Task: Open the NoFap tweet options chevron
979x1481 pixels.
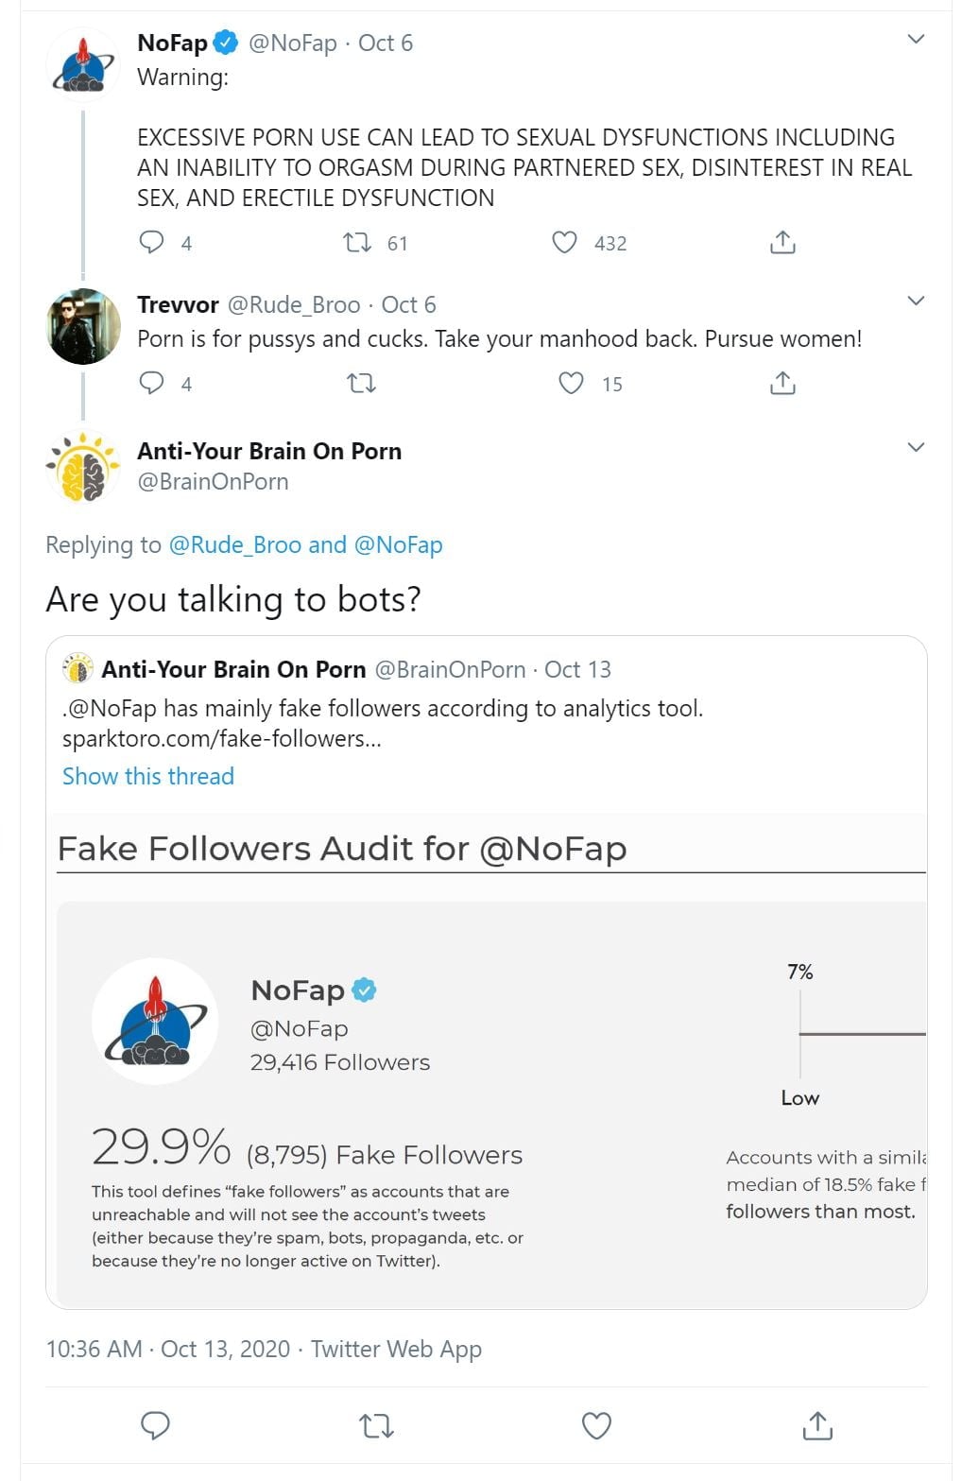Action: click(916, 39)
